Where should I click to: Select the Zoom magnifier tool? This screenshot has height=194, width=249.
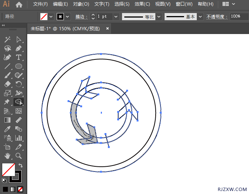click(18, 156)
